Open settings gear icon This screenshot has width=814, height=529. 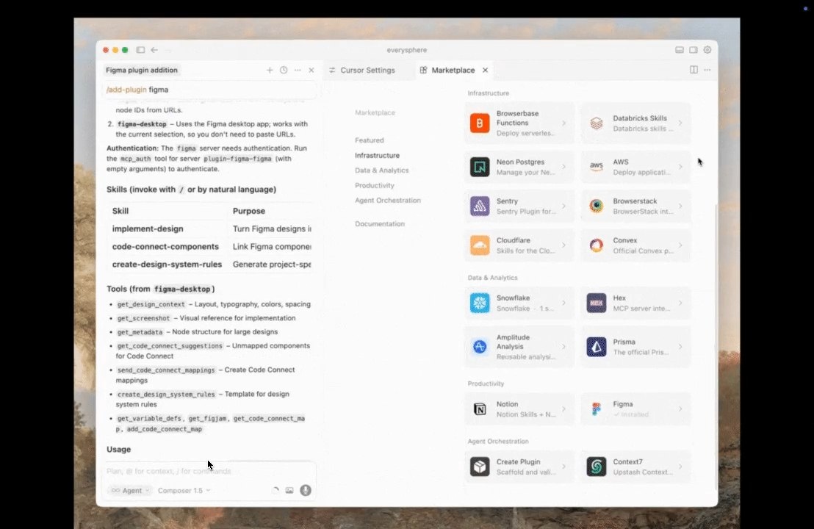pos(707,50)
